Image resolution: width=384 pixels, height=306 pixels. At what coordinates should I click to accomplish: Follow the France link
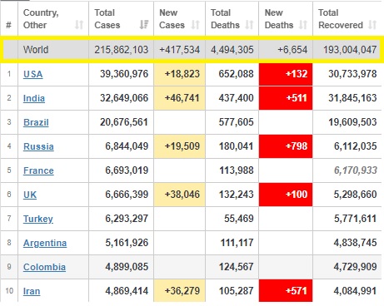pyautogui.click(x=38, y=170)
